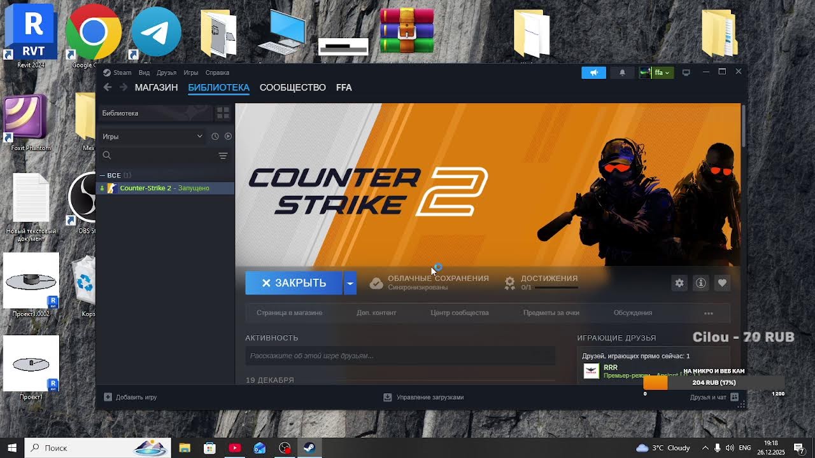This screenshot has width=815, height=458.
Task: Open the Игры menu
Action: pyautogui.click(x=190, y=73)
